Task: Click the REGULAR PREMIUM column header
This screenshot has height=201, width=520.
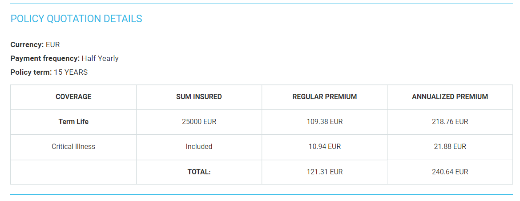Action: [324, 96]
